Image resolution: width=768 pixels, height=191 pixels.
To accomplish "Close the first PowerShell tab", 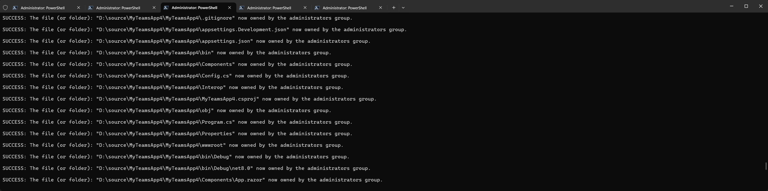I will (x=79, y=8).
